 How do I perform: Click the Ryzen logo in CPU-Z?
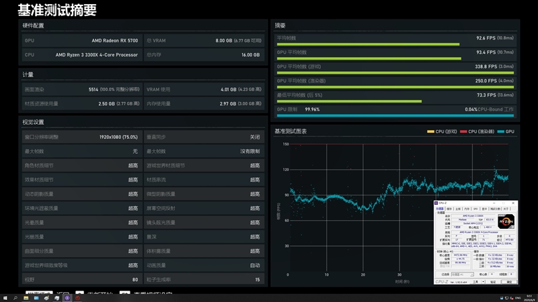tap(506, 221)
